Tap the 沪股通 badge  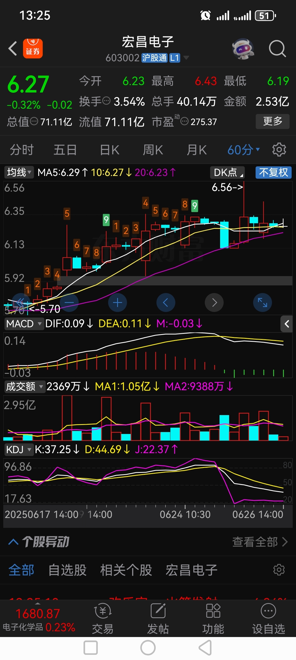click(x=155, y=58)
